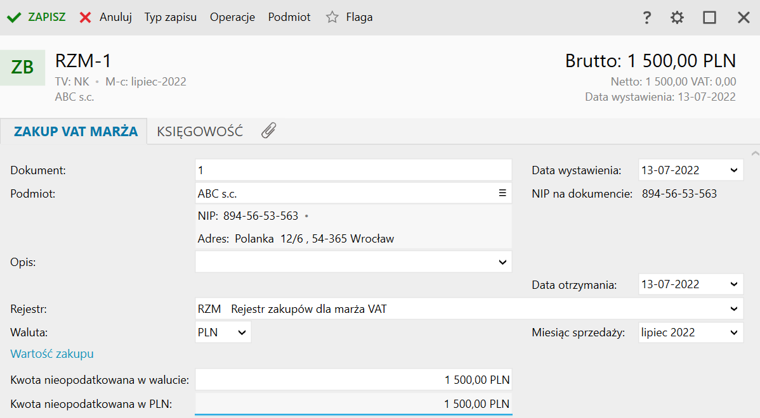This screenshot has width=760, height=418.
Task: Click the Flaga button label
Action: click(x=359, y=18)
